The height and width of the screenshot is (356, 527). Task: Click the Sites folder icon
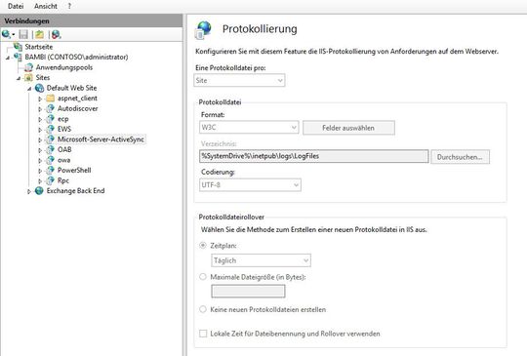(x=29, y=78)
